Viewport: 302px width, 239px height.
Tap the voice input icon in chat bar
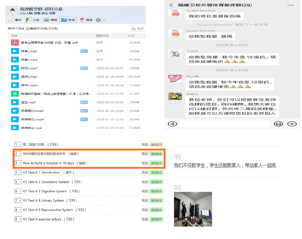[x=172, y=124]
